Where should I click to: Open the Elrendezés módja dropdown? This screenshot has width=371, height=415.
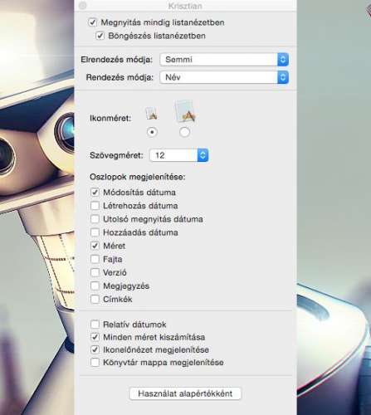click(224, 60)
